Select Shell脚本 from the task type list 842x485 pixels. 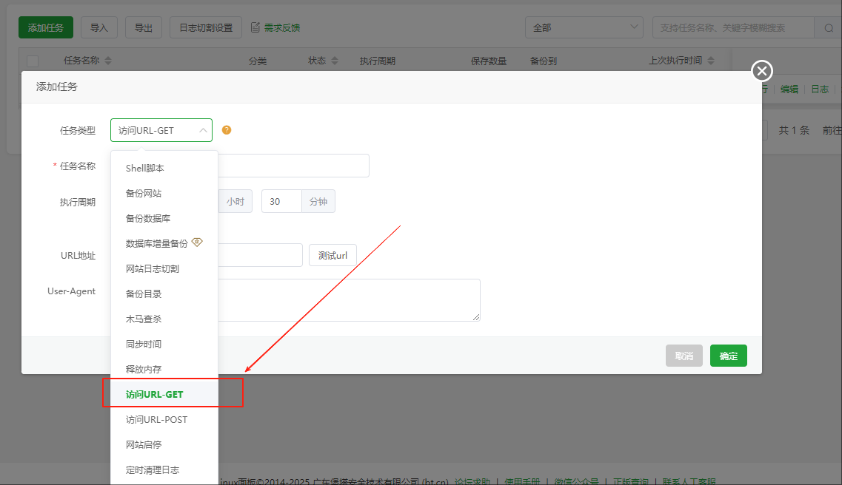tap(144, 168)
